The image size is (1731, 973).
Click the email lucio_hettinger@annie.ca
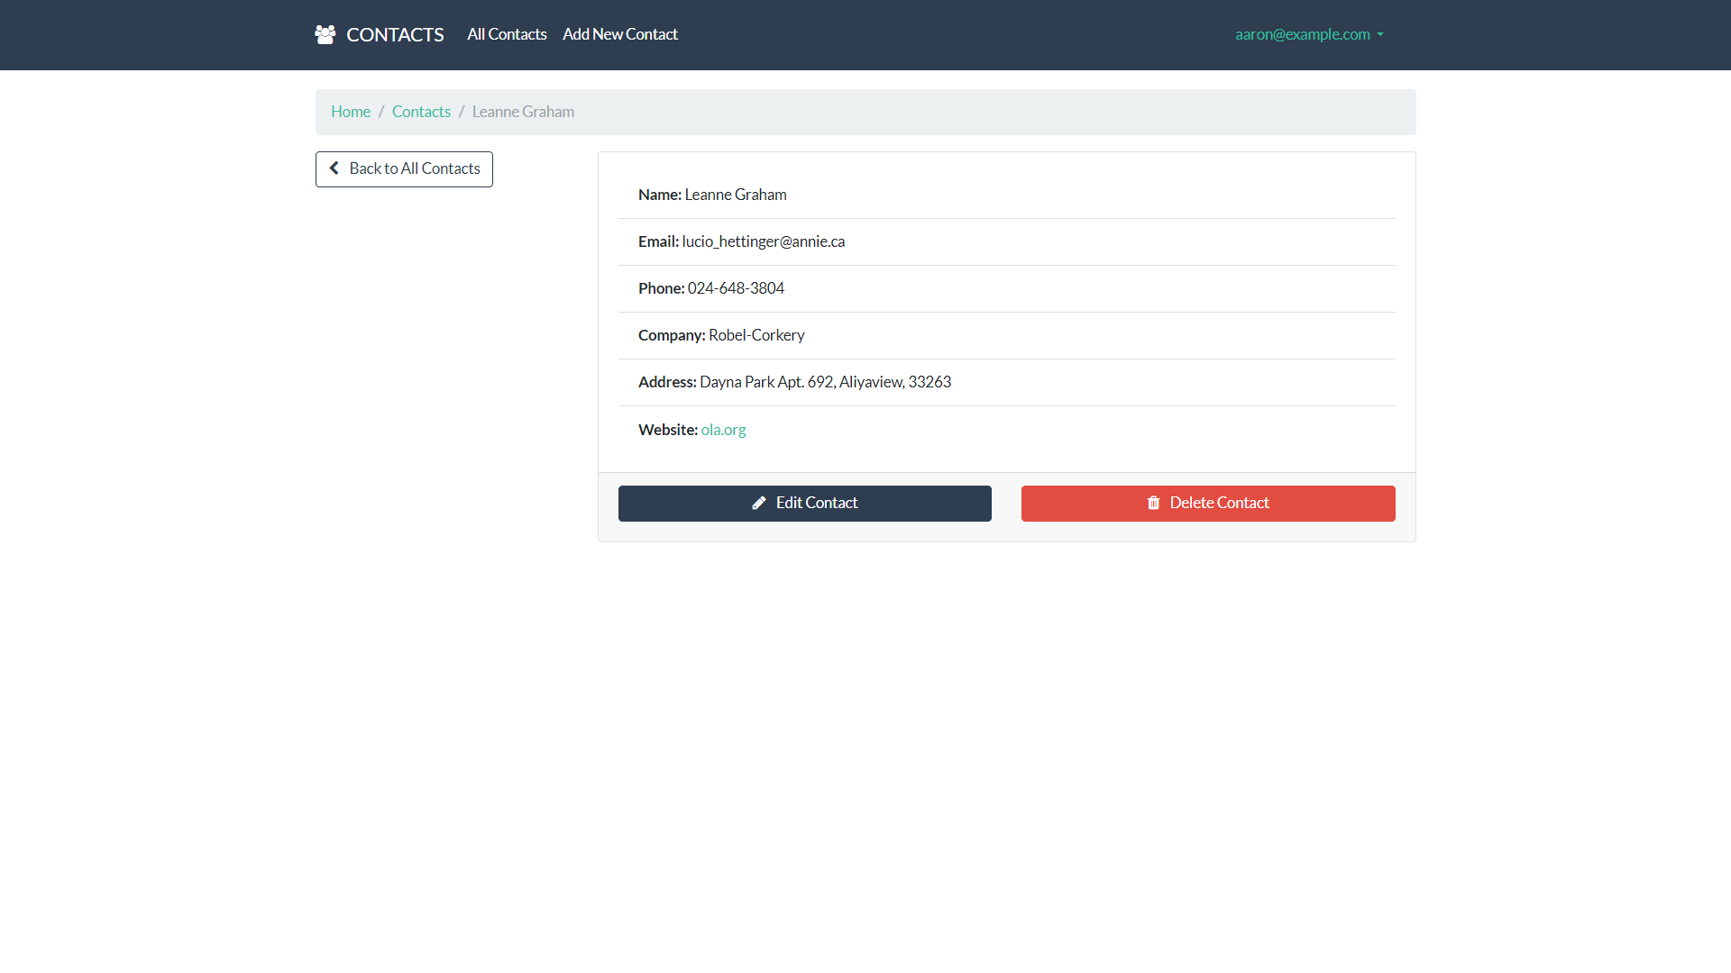tap(763, 241)
